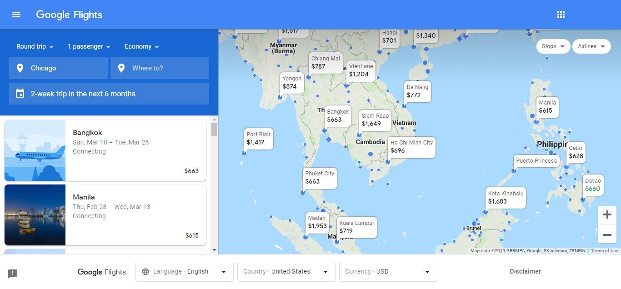The height and width of the screenshot is (289, 621).
Task: Click the results scrollbar up arrow
Action: (214, 120)
